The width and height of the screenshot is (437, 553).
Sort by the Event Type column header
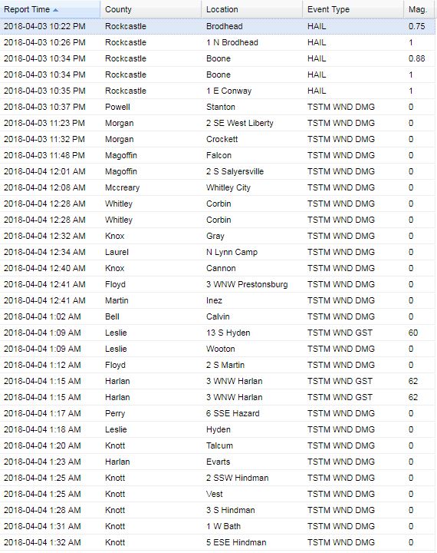click(353, 9)
